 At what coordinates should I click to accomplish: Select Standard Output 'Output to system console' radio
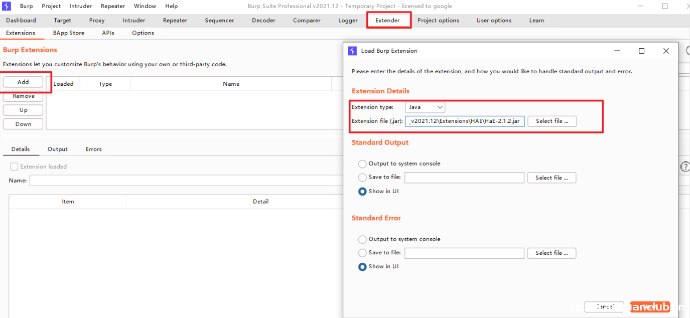(x=362, y=164)
